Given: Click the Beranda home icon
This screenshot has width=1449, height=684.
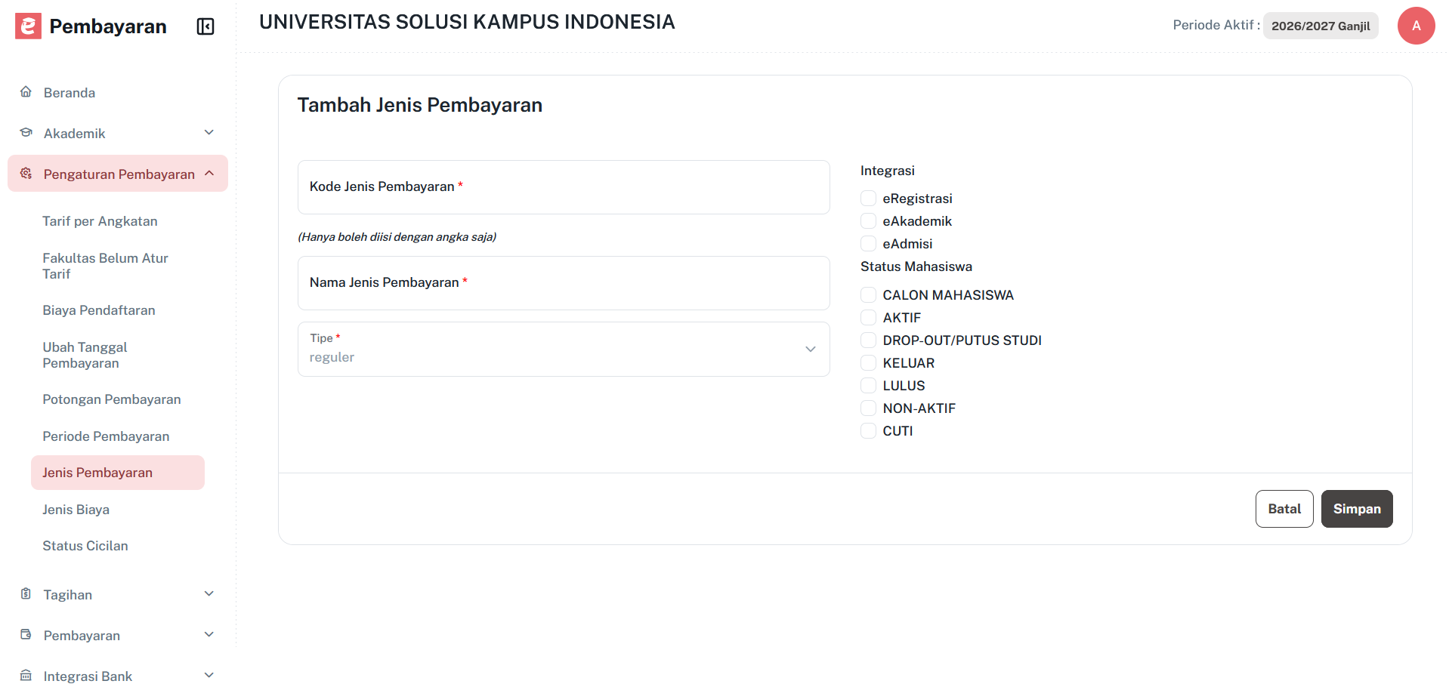Looking at the screenshot, I should click(x=25, y=91).
